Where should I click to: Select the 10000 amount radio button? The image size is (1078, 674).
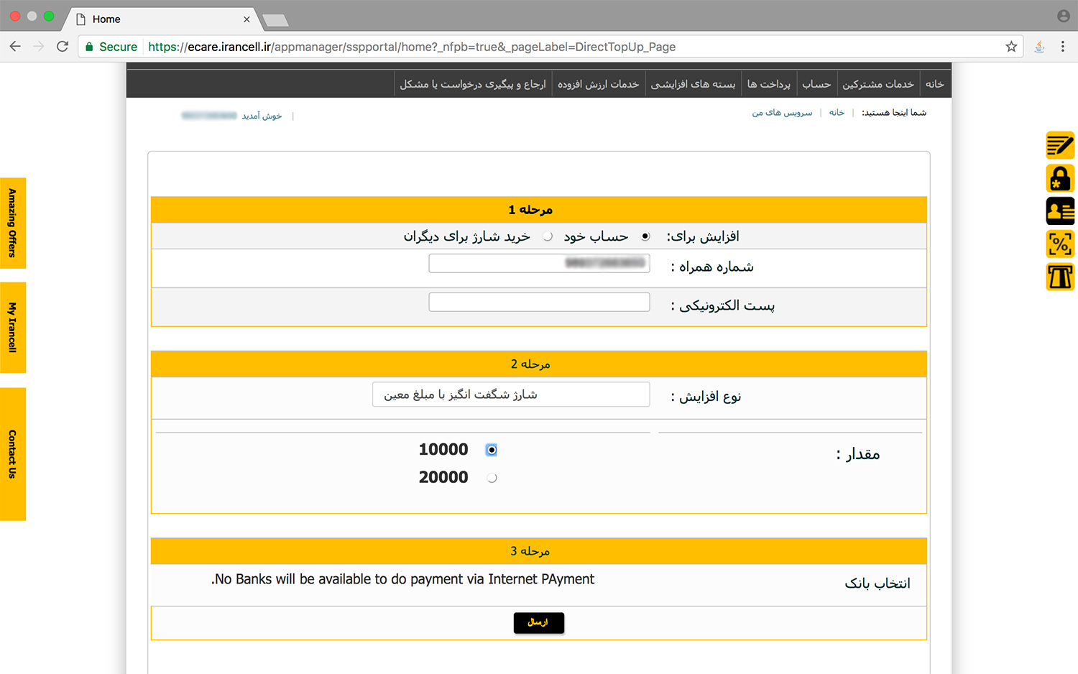point(492,450)
